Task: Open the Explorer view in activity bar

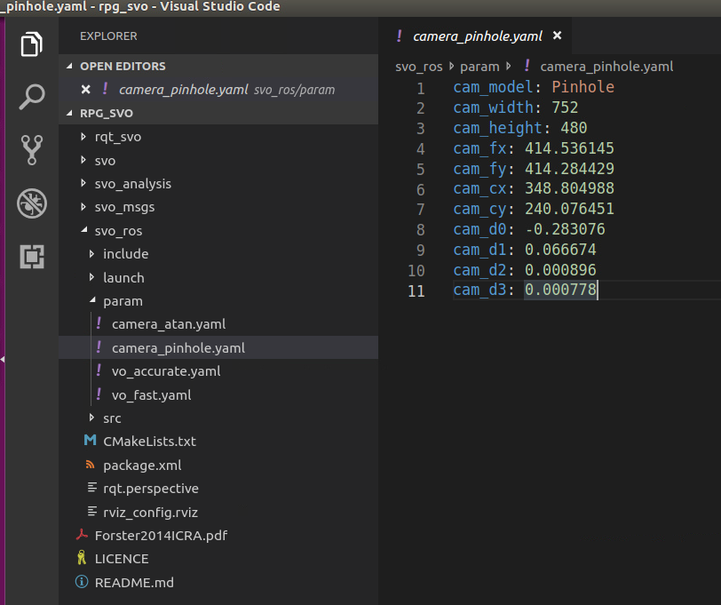Action: pyautogui.click(x=31, y=44)
